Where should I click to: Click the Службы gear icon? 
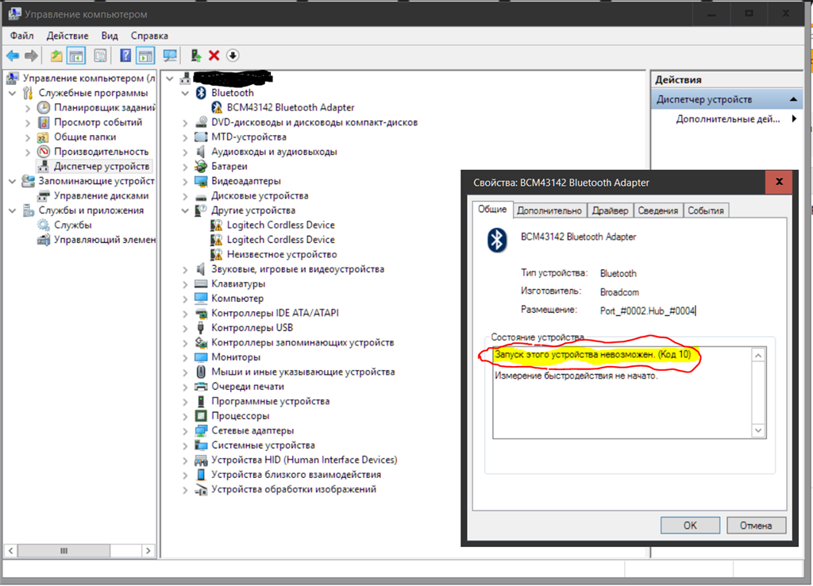(x=44, y=225)
